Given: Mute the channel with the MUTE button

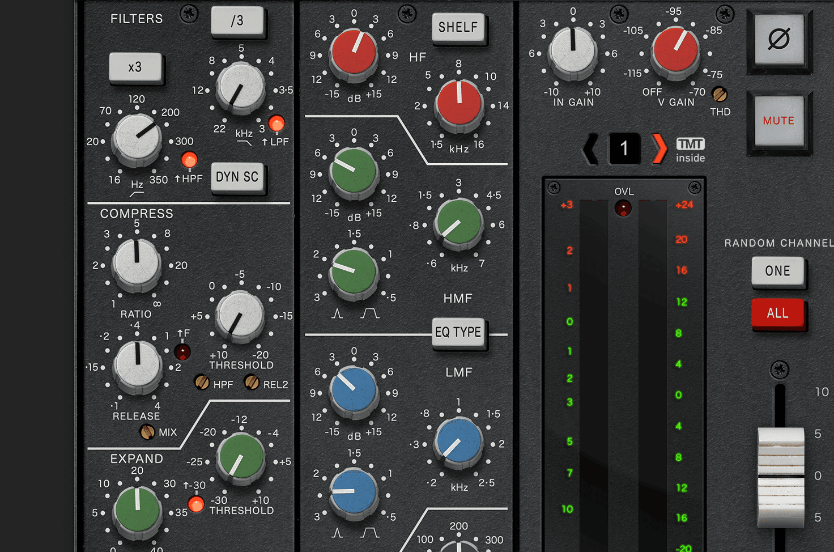Looking at the screenshot, I should [779, 120].
